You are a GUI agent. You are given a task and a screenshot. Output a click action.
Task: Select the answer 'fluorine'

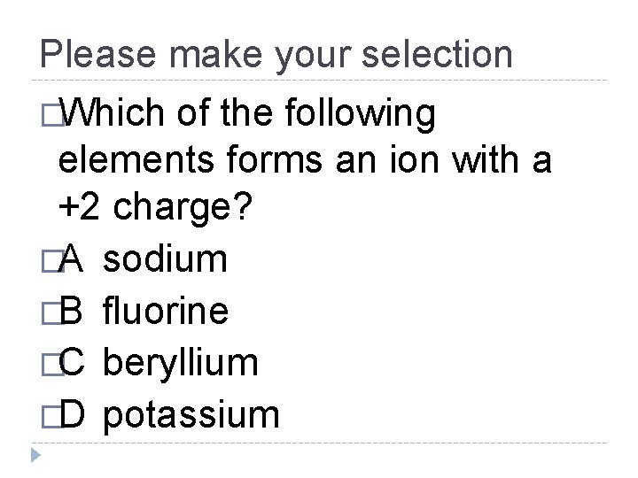click(167, 311)
